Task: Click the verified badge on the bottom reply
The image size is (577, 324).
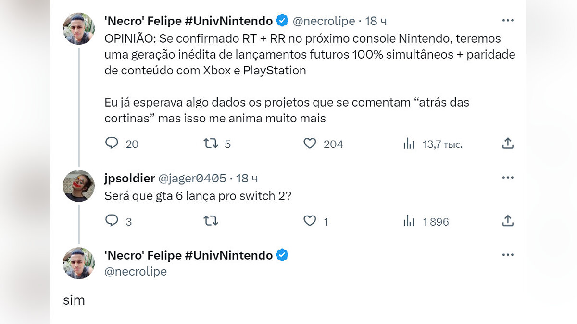Action: pyautogui.click(x=282, y=255)
